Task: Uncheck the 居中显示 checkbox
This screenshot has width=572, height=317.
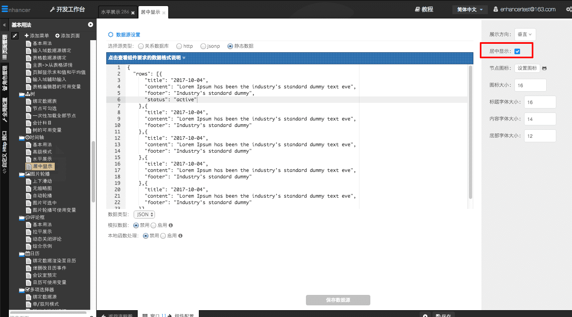Action: click(517, 51)
